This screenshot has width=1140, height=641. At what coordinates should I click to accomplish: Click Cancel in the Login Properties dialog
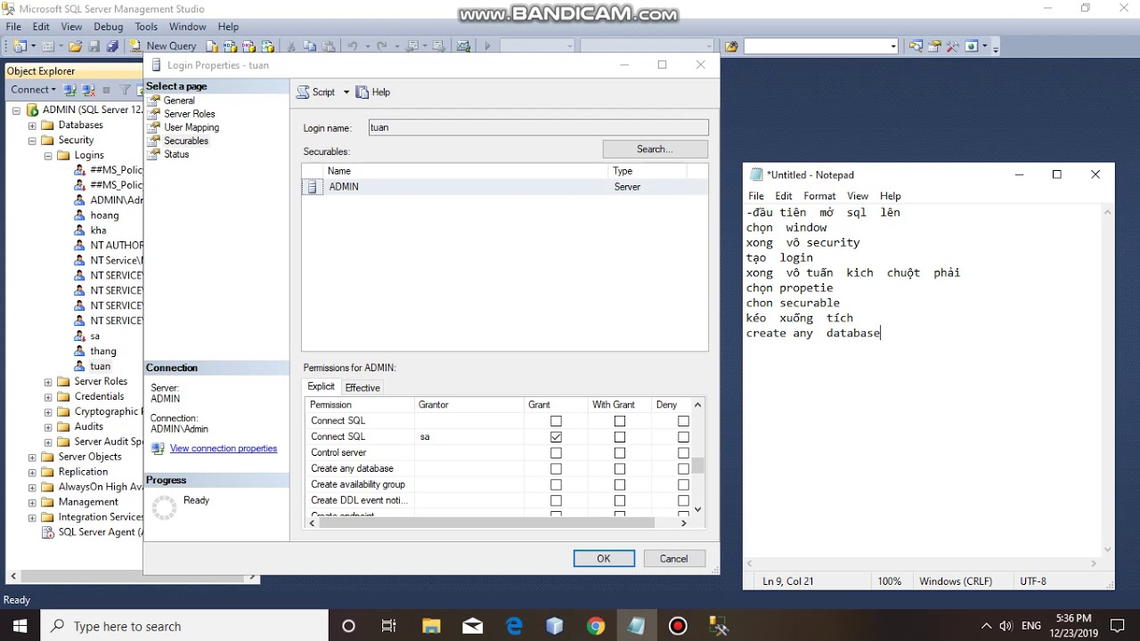(x=673, y=559)
